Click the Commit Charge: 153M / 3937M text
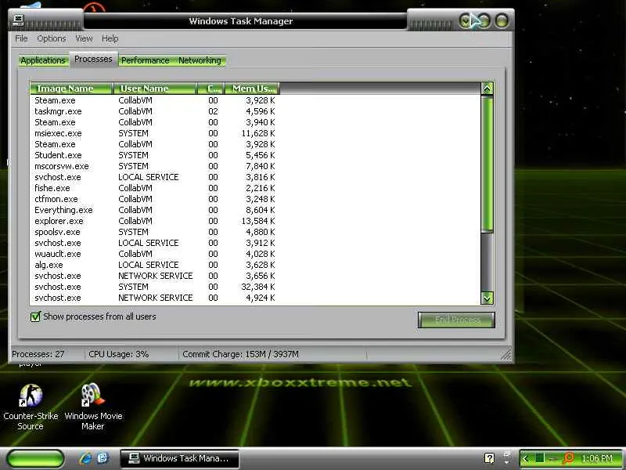Image resolution: width=626 pixels, height=470 pixels. (240, 354)
